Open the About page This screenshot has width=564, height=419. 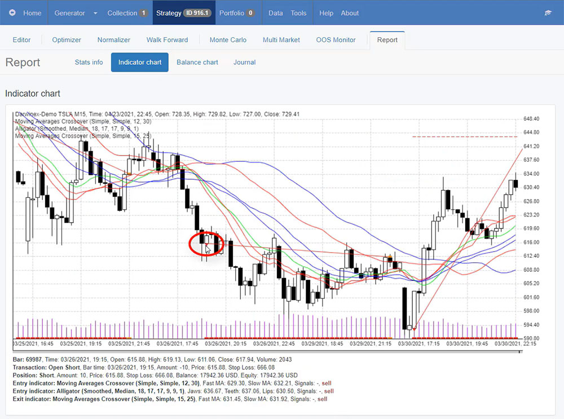[350, 13]
